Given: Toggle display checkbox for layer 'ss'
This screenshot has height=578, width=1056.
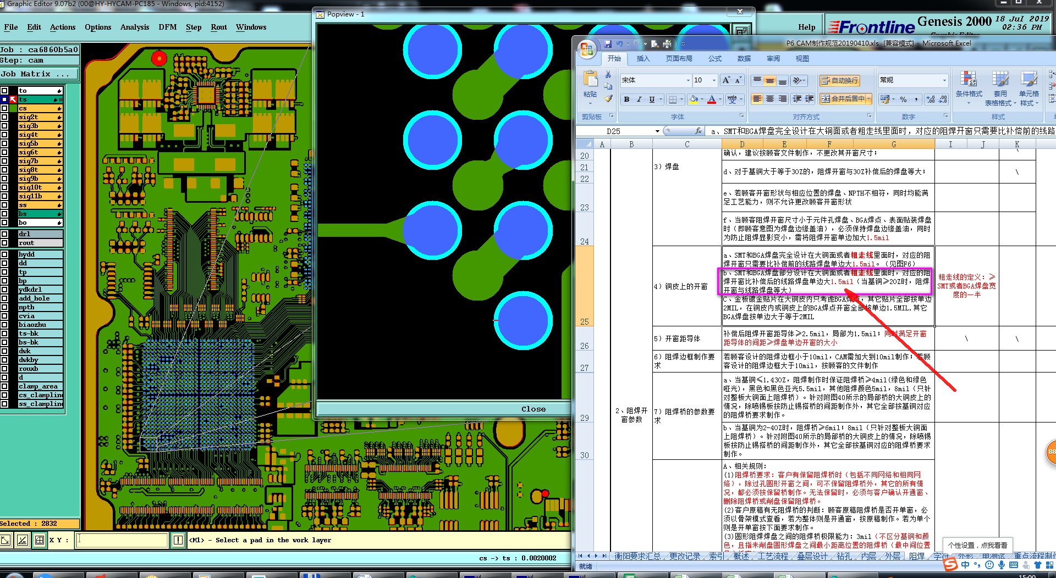Looking at the screenshot, I should [4, 205].
